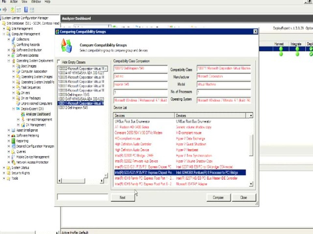
Task: Expand the Harvest Management node
Action: (18, 119)
